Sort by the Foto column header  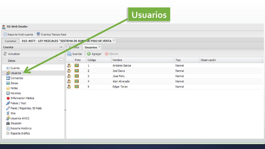point(80,60)
